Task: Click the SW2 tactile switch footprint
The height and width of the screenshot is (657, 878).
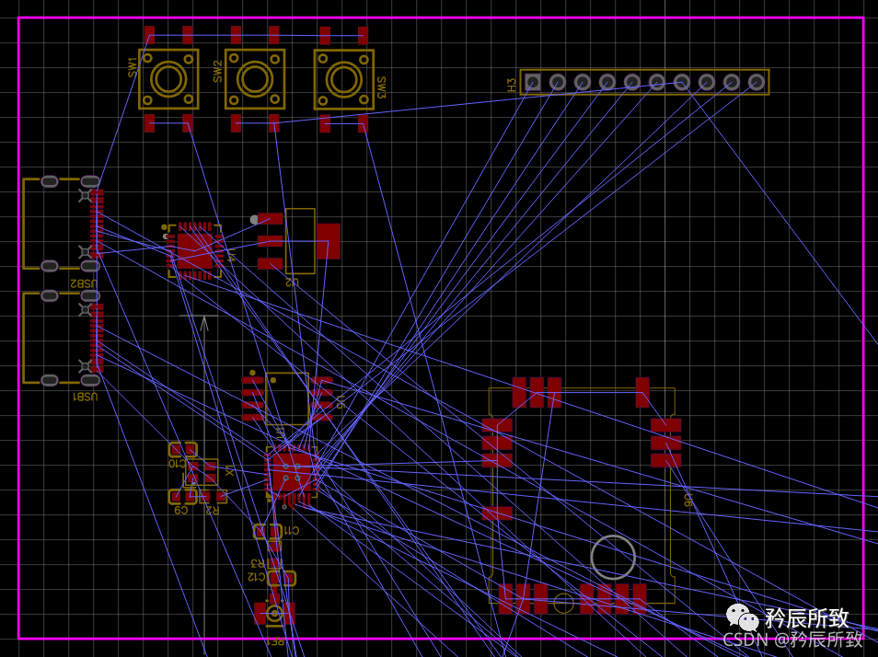Action: [x=255, y=79]
